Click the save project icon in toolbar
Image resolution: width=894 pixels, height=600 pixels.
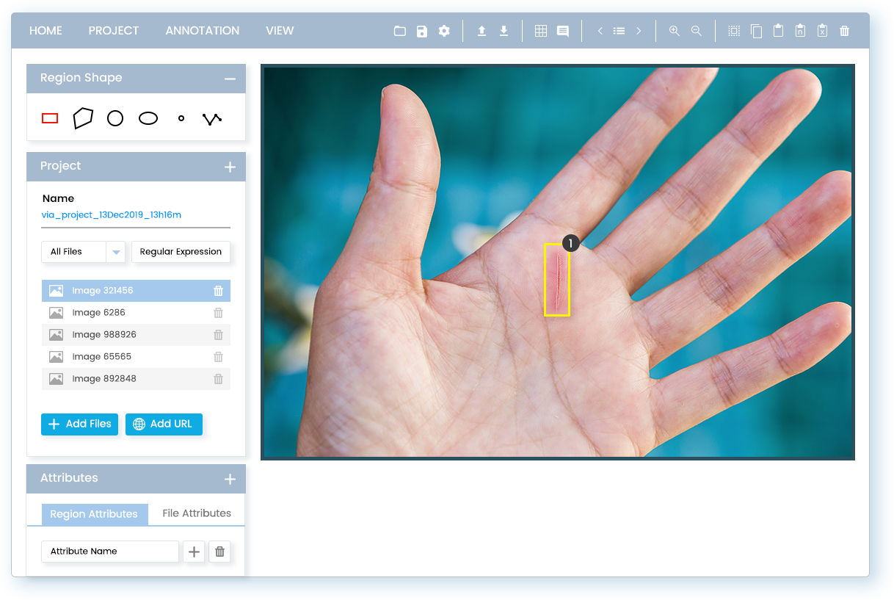(x=422, y=31)
